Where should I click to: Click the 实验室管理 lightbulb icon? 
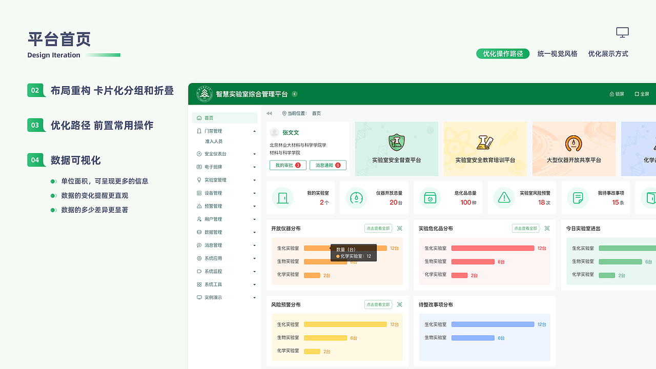click(199, 180)
